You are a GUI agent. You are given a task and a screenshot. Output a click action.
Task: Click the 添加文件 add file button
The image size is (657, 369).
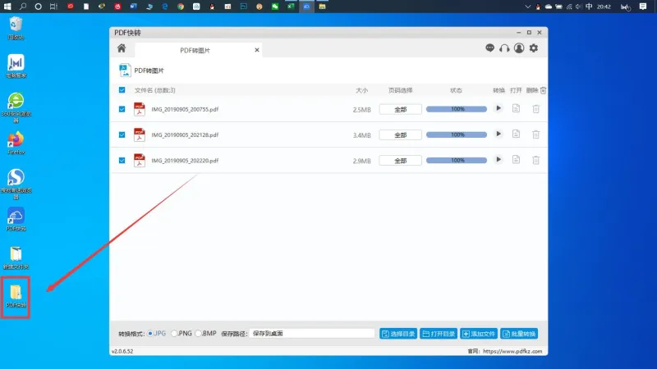coord(479,334)
